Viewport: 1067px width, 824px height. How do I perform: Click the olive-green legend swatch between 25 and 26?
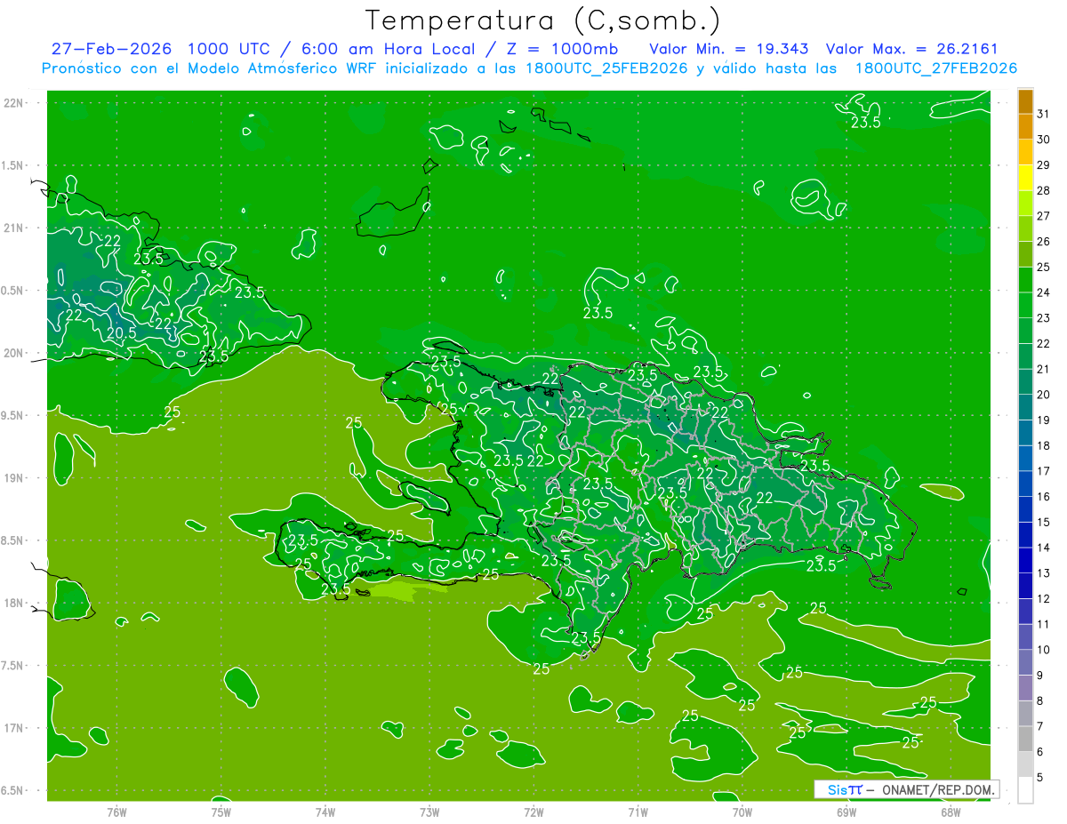tap(1025, 256)
